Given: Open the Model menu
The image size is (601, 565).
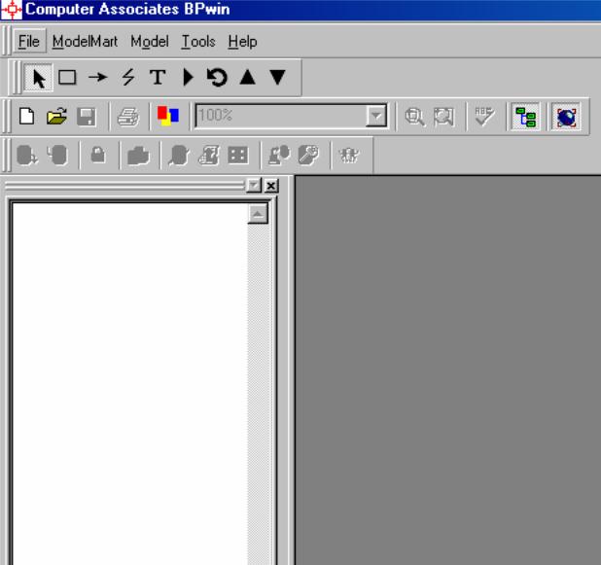Looking at the screenshot, I should tap(150, 41).
